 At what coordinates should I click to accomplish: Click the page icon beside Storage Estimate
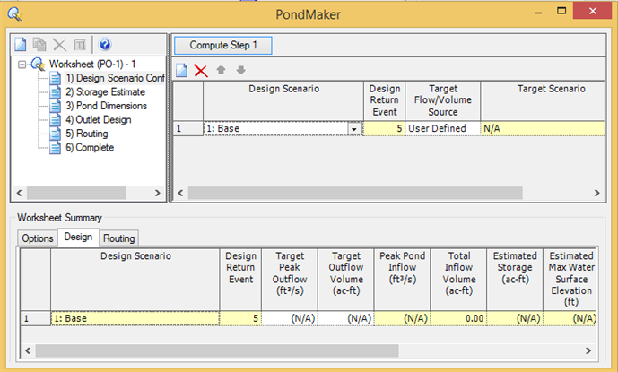[x=56, y=91]
